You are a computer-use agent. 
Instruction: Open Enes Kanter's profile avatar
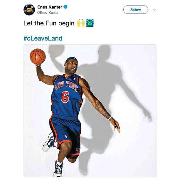(29, 10)
